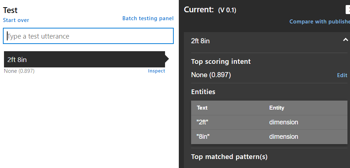Click None (0.897) in inspection panel

click(x=211, y=75)
